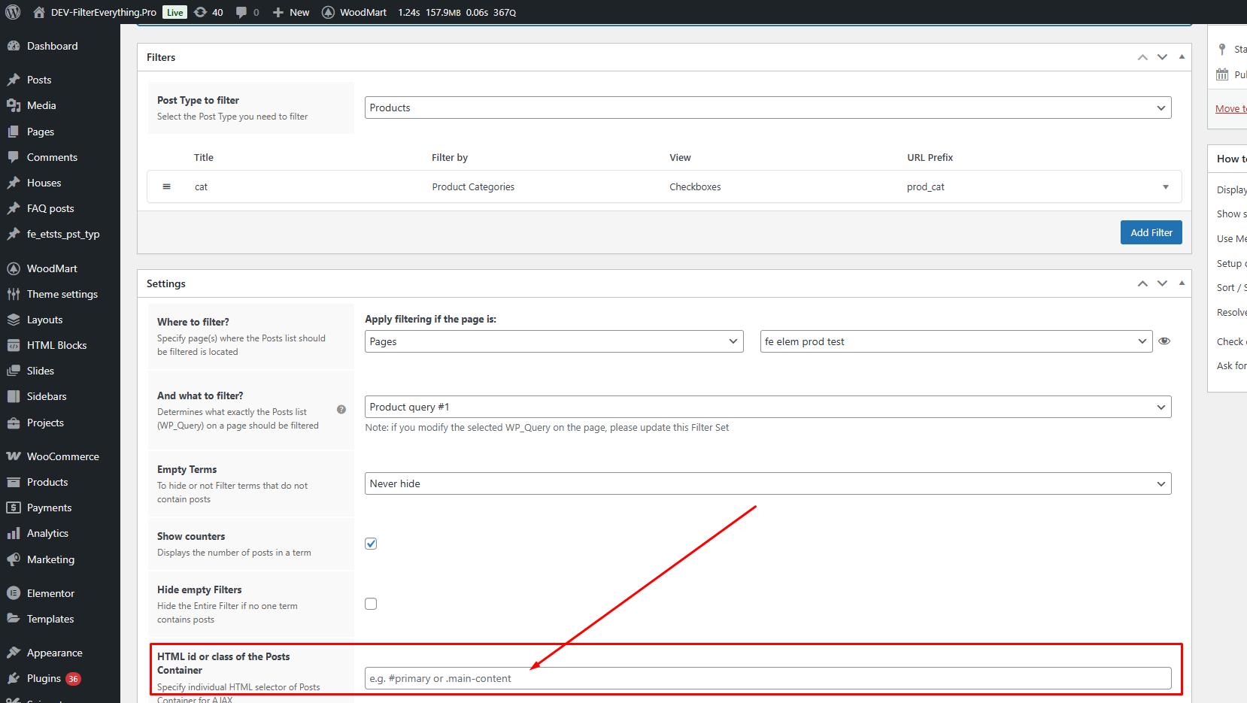Image resolution: width=1247 pixels, height=703 pixels.
Task: Collapse the Settings panel toggle triangle
Action: (x=1182, y=283)
